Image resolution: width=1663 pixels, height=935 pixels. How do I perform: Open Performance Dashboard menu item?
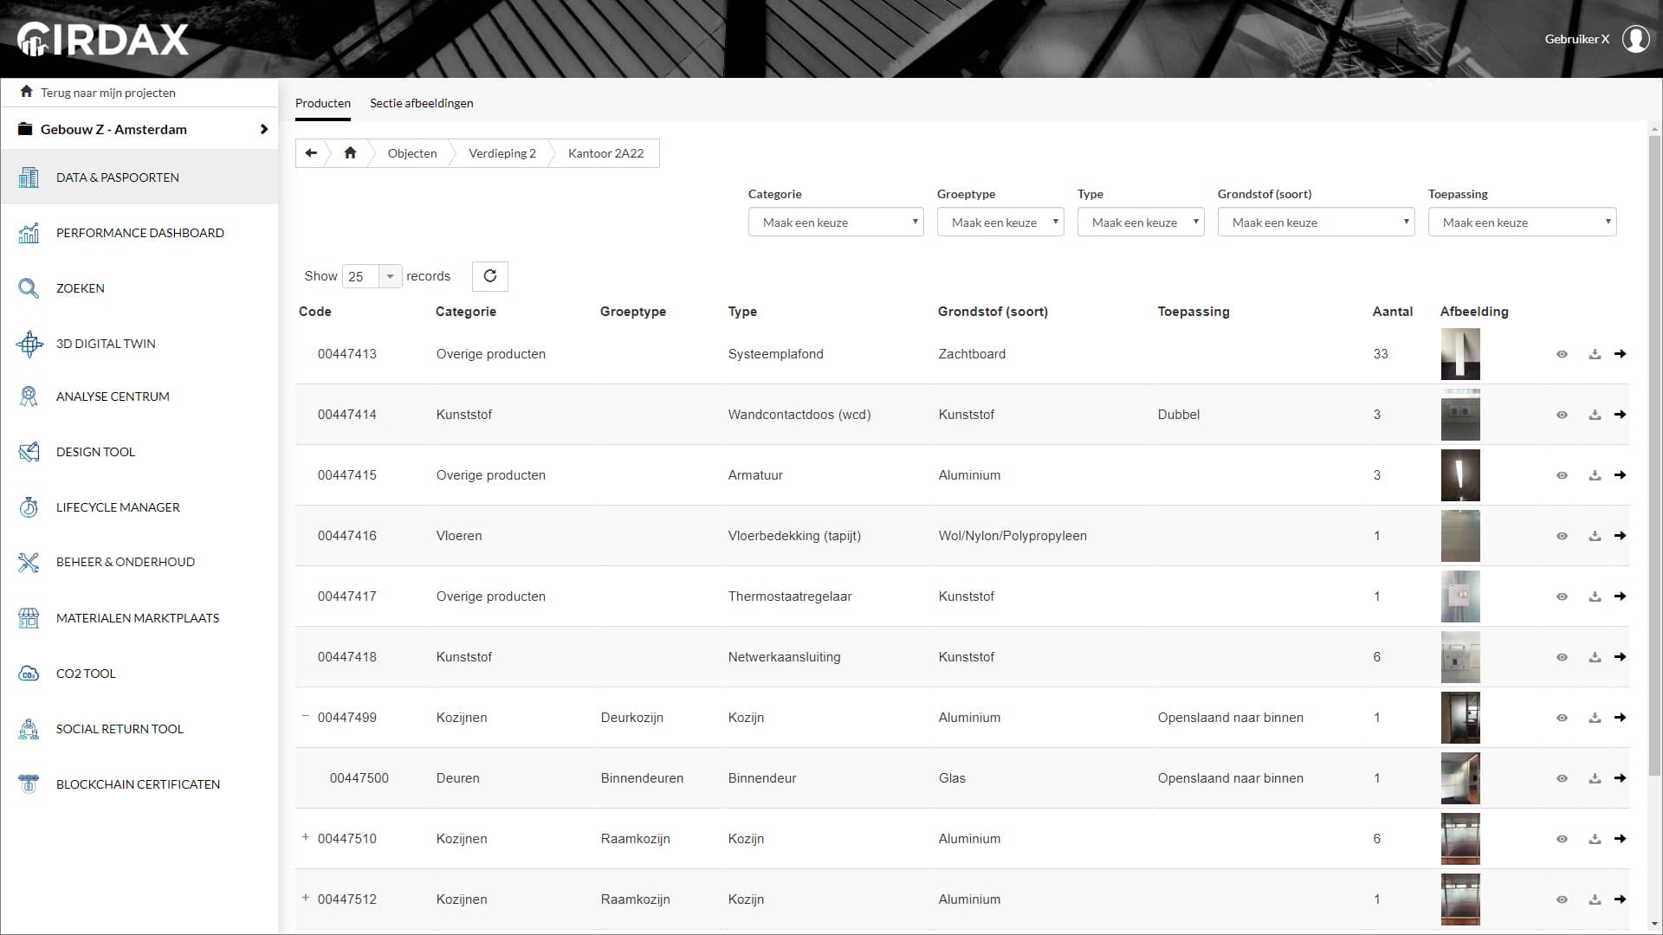point(139,233)
